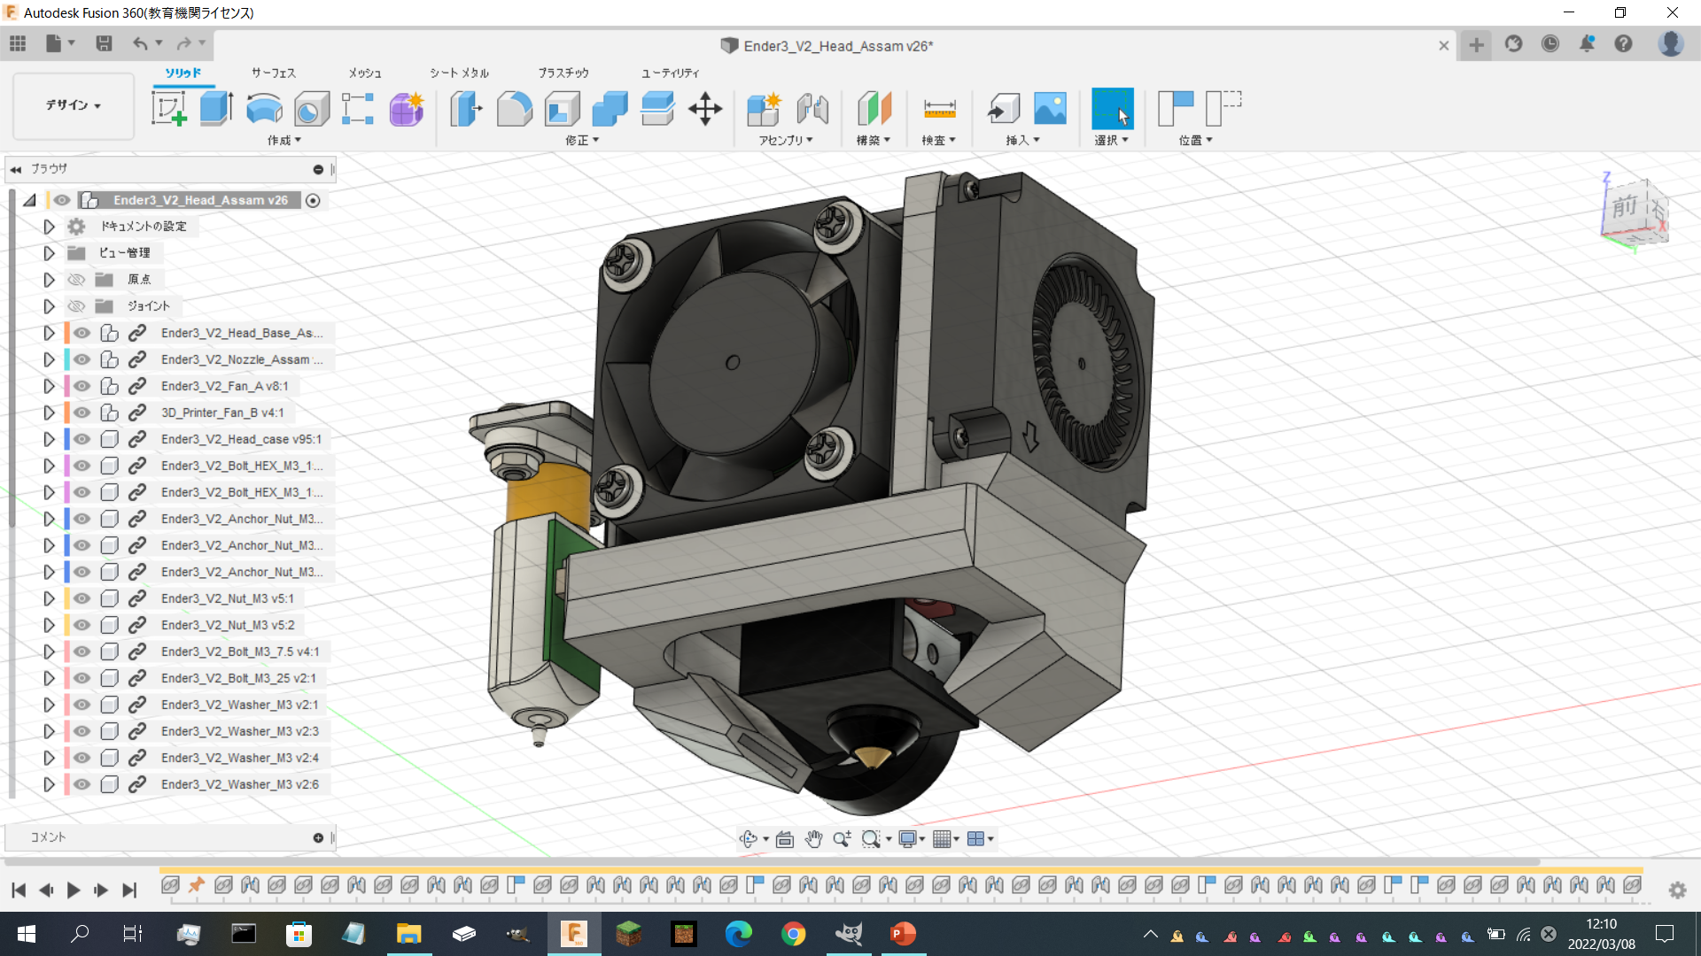Click the Measure tool under 検査
This screenshot has height=956, width=1701.
939,109
